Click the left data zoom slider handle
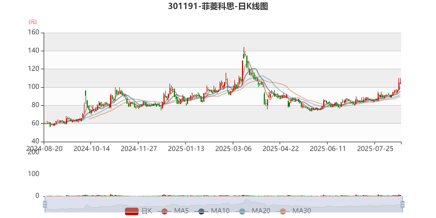 (45, 204)
